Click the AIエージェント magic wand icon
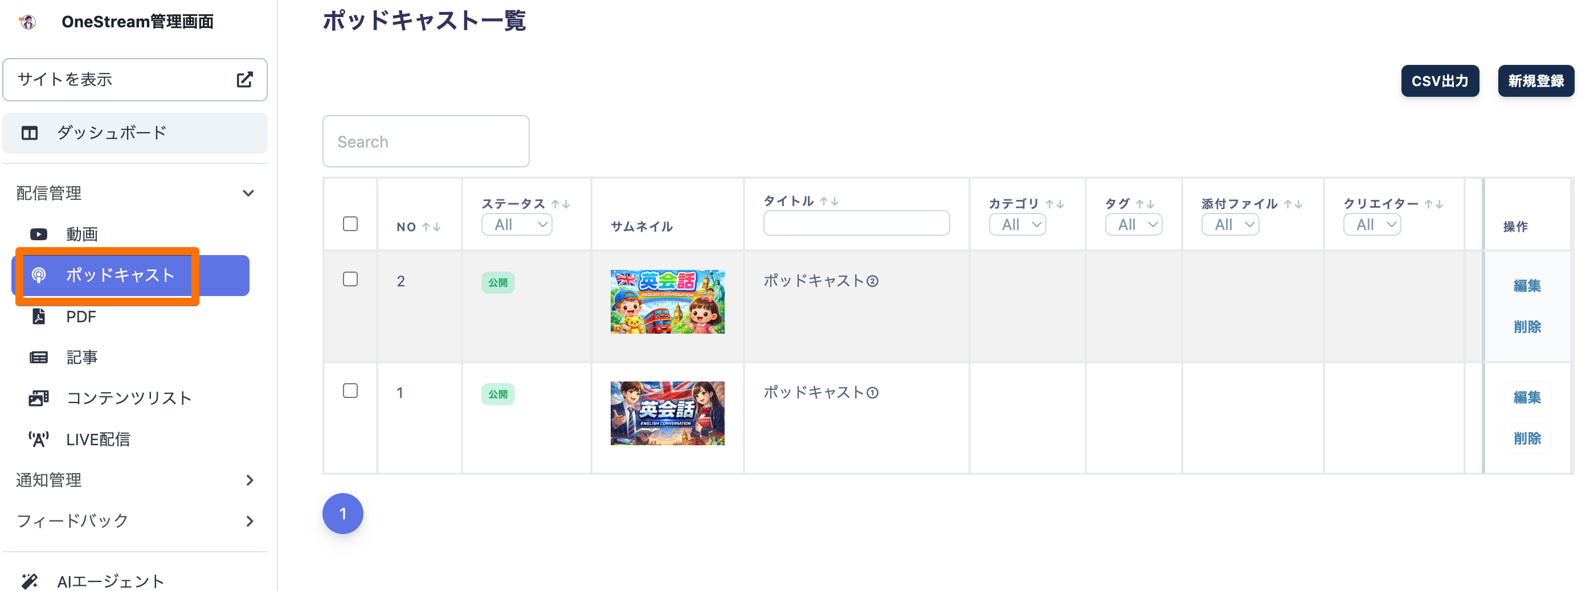Screen dimensions: 1594x591 click(30, 581)
